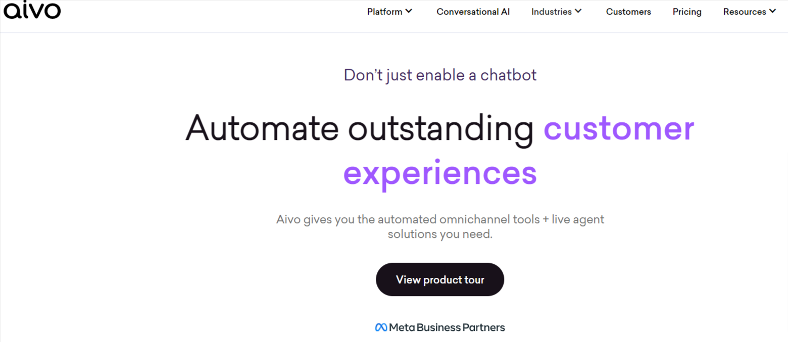Navigate home via the Aivo wordmark
This screenshot has width=788, height=342.
pos(32,10)
